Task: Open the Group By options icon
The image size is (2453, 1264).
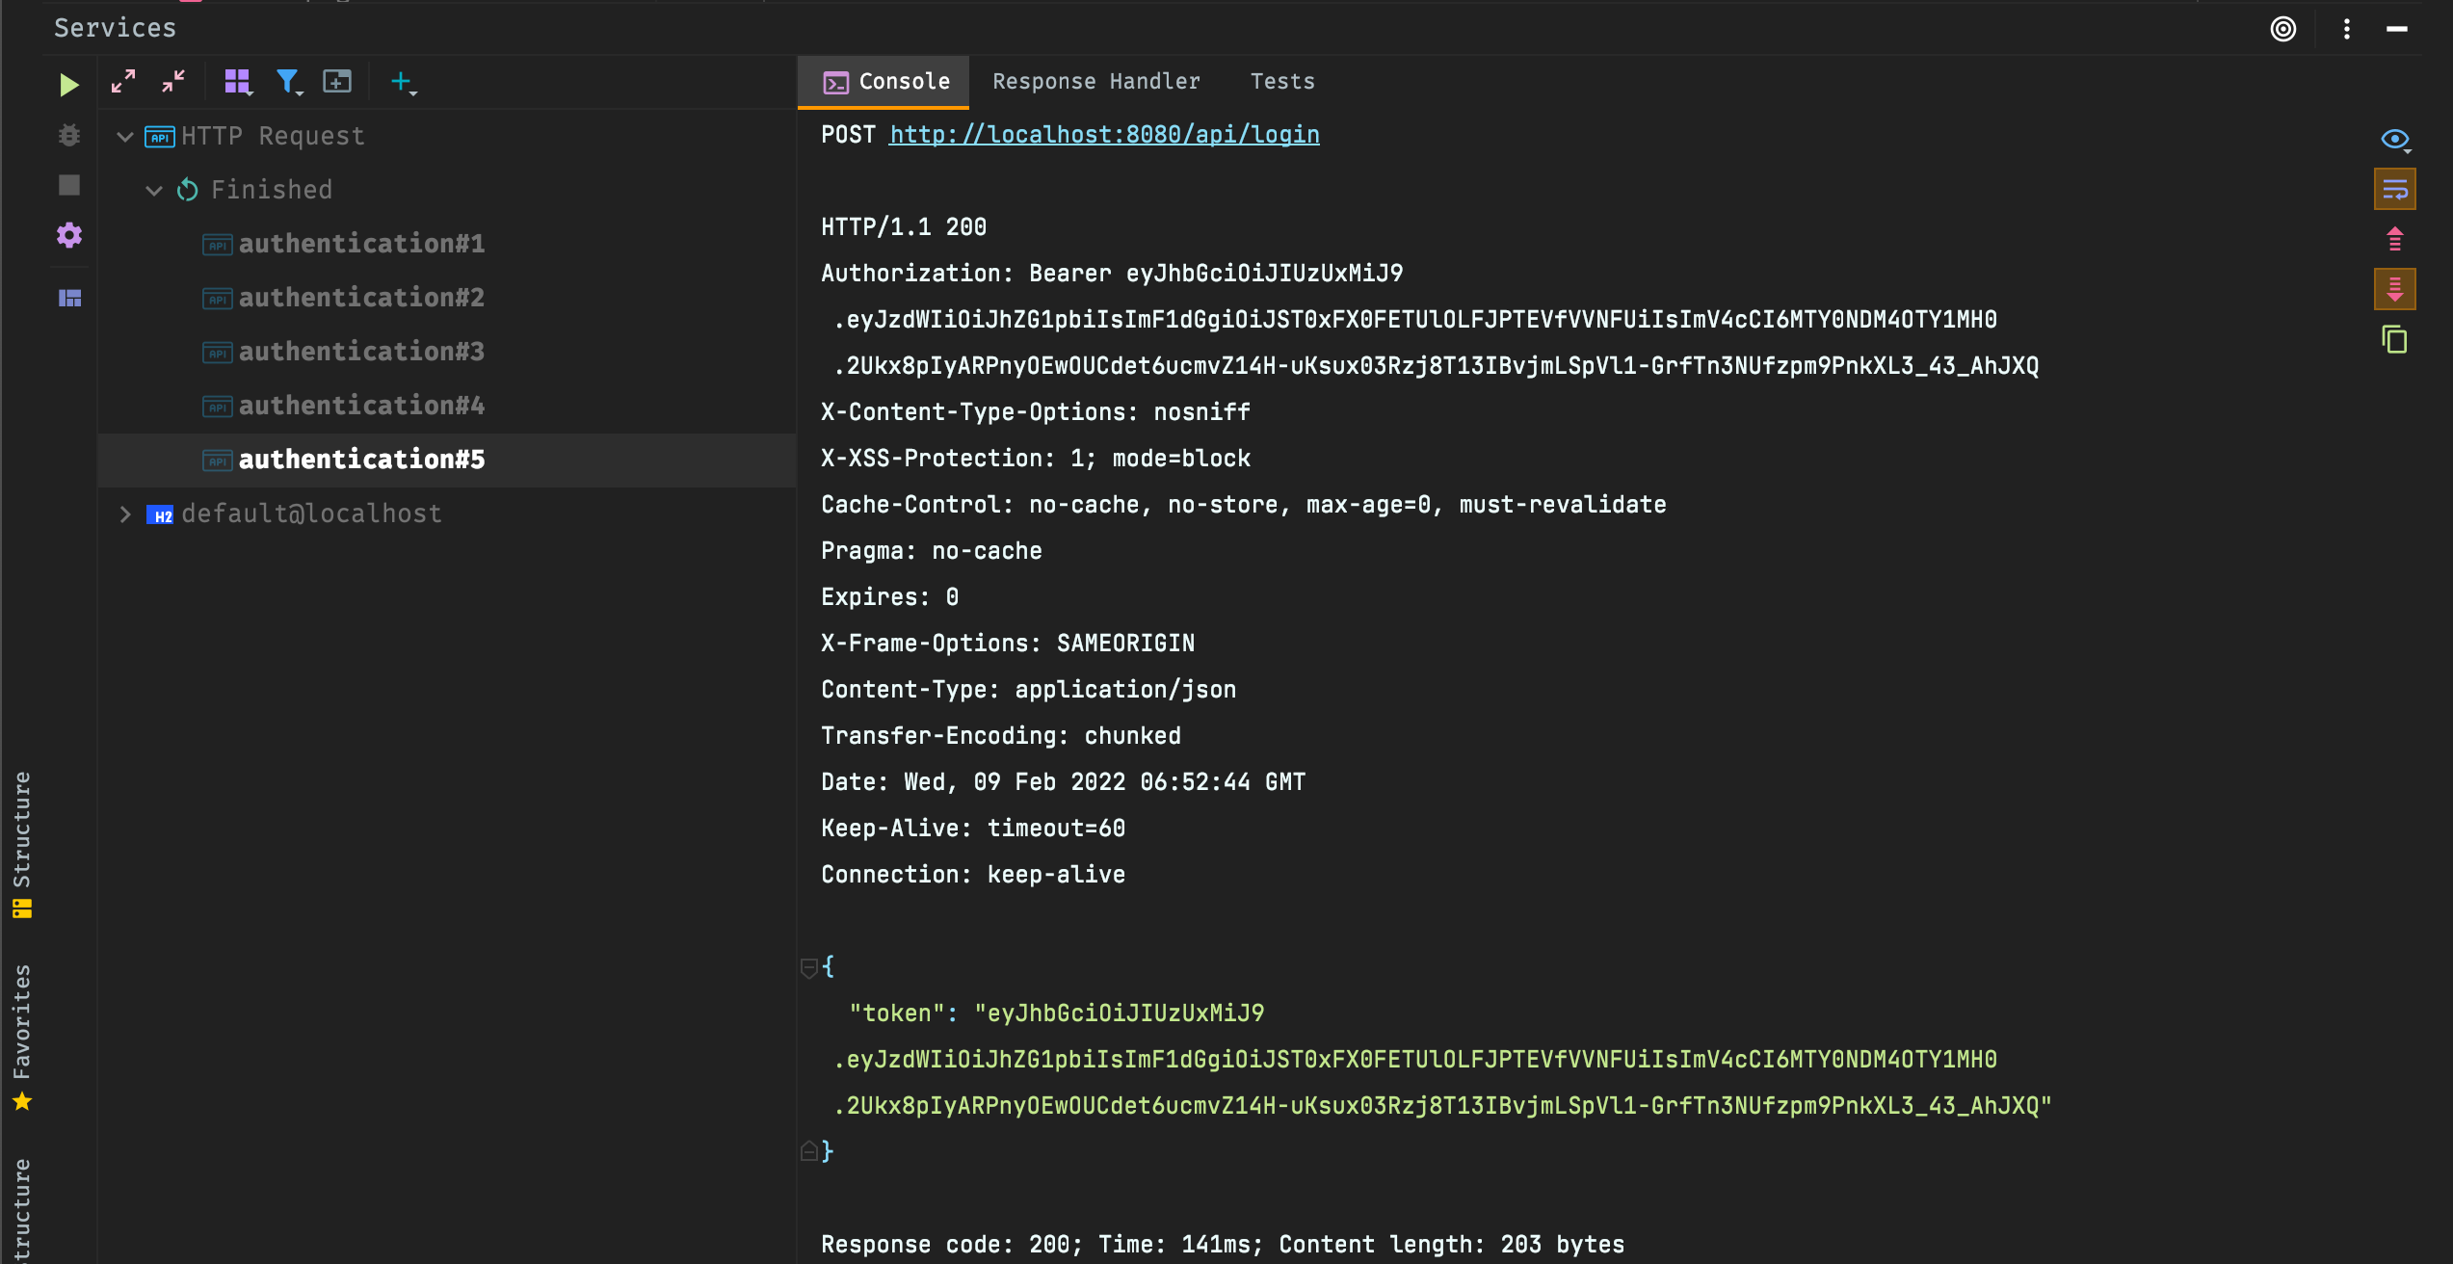Action: point(237,82)
